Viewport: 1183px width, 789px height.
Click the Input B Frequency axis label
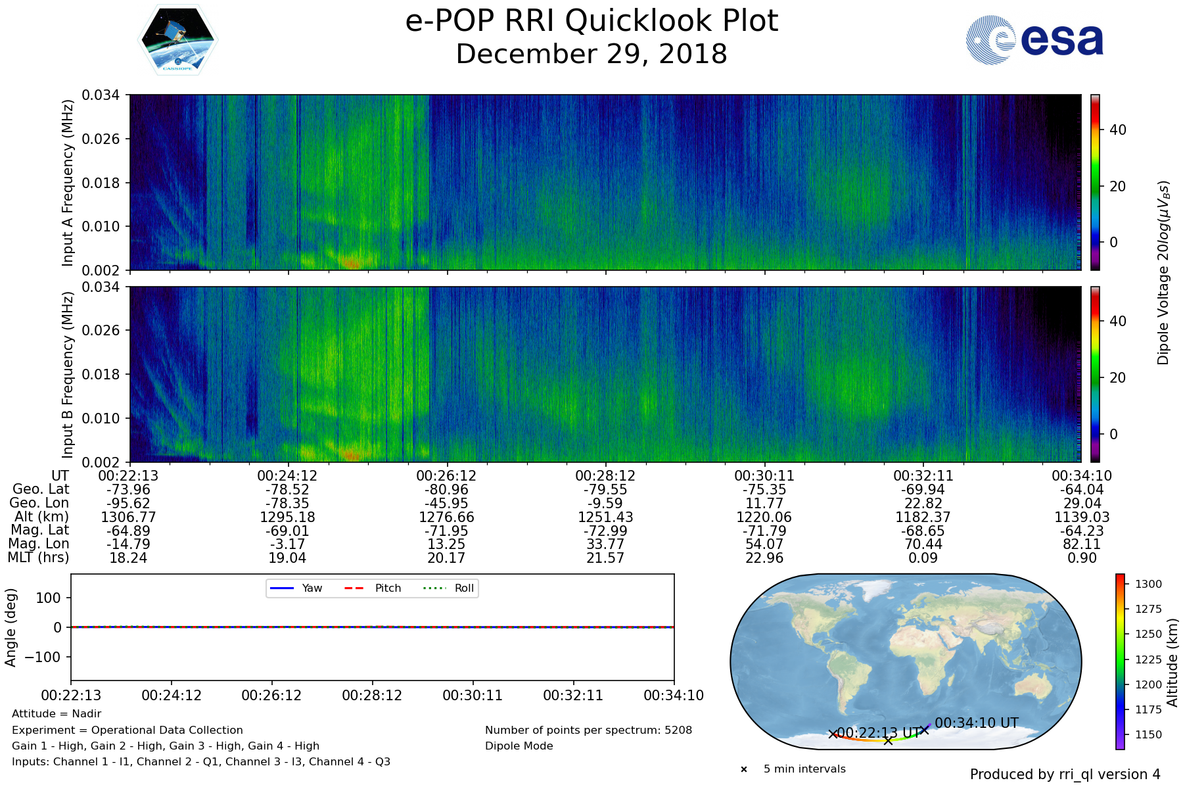tap(67, 374)
